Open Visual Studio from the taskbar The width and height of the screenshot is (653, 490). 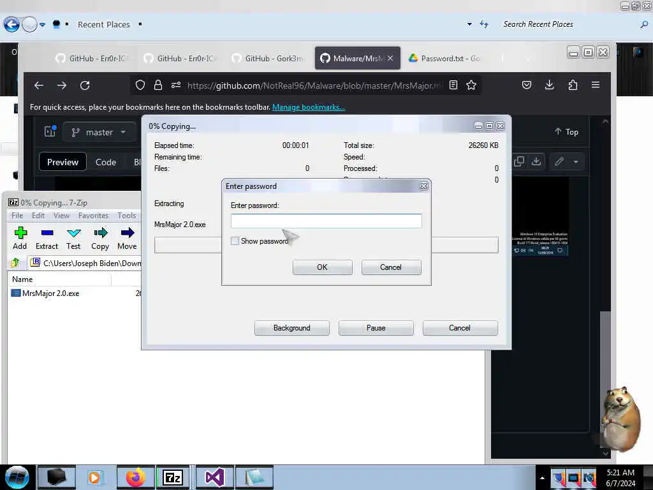click(x=214, y=477)
